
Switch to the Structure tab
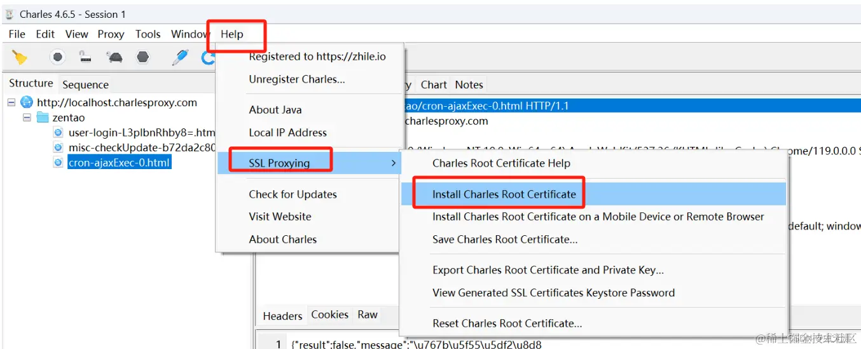(31, 83)
